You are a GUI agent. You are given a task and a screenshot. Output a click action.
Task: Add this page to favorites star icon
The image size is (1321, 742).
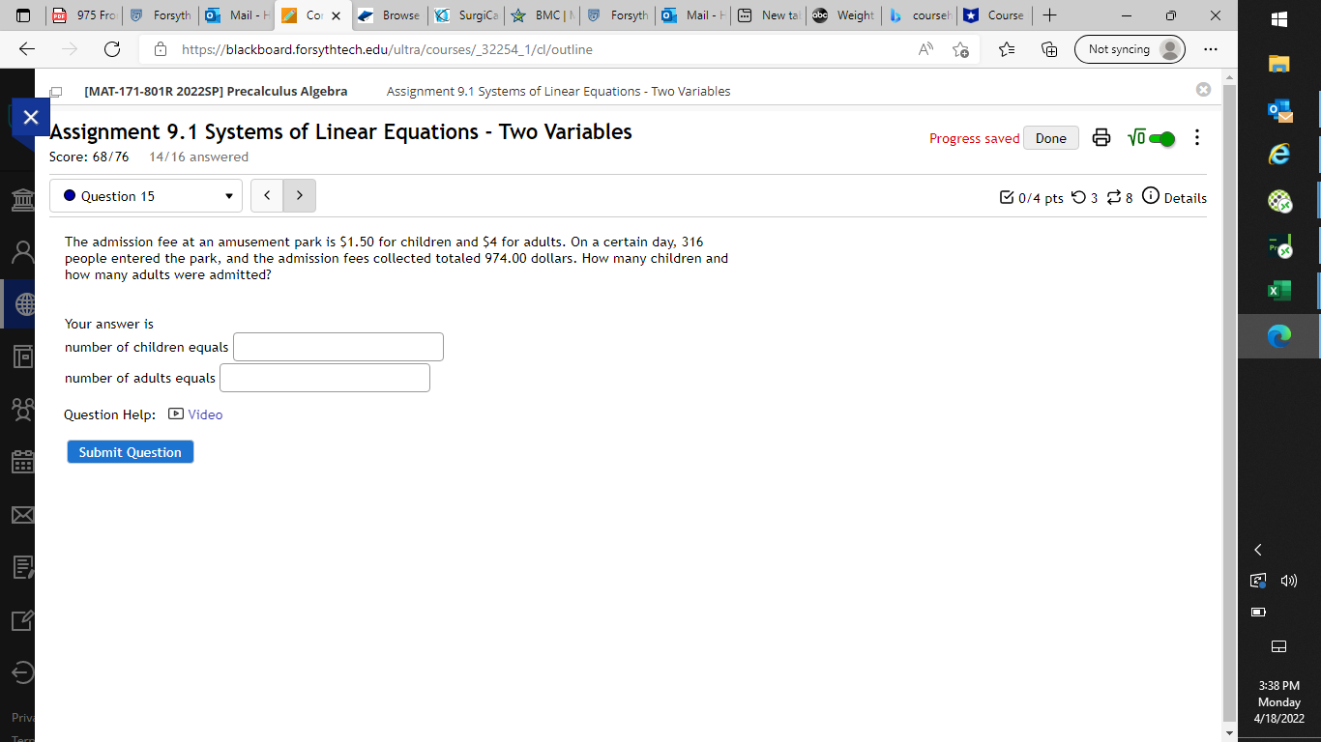coord(960,49)
